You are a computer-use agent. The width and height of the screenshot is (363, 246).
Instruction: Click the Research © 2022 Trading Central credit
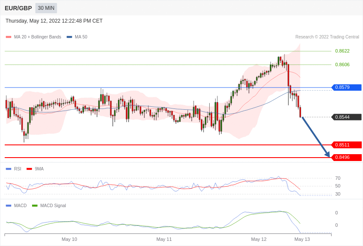[x=327, y=37]
